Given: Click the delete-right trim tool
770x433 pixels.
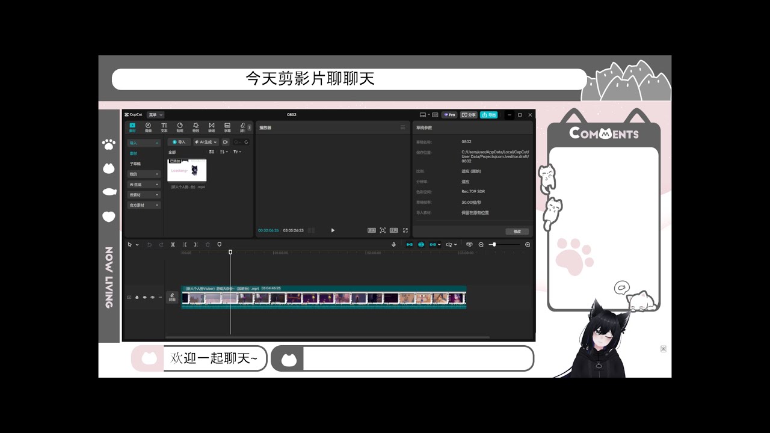Looking at the screenshot, I should point(196,245).
